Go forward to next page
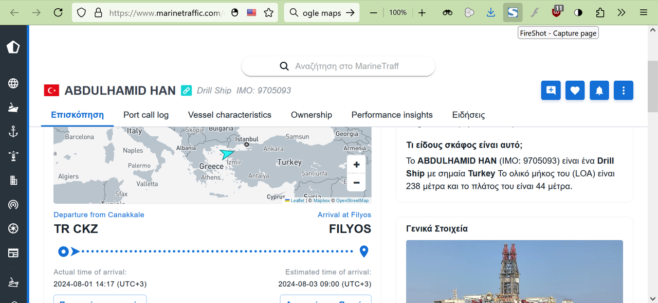The width and height of the screenshot is (658, 303). tap(36, 12)
